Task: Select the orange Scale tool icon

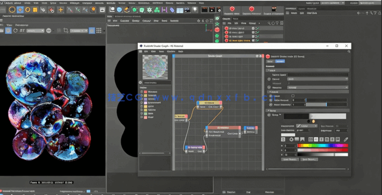Action: point(35,10)
